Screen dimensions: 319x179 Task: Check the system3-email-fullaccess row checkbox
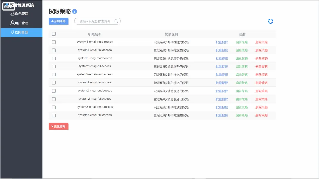coord(54,115)
